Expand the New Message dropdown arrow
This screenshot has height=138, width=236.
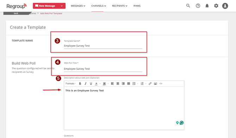[62, 6]
